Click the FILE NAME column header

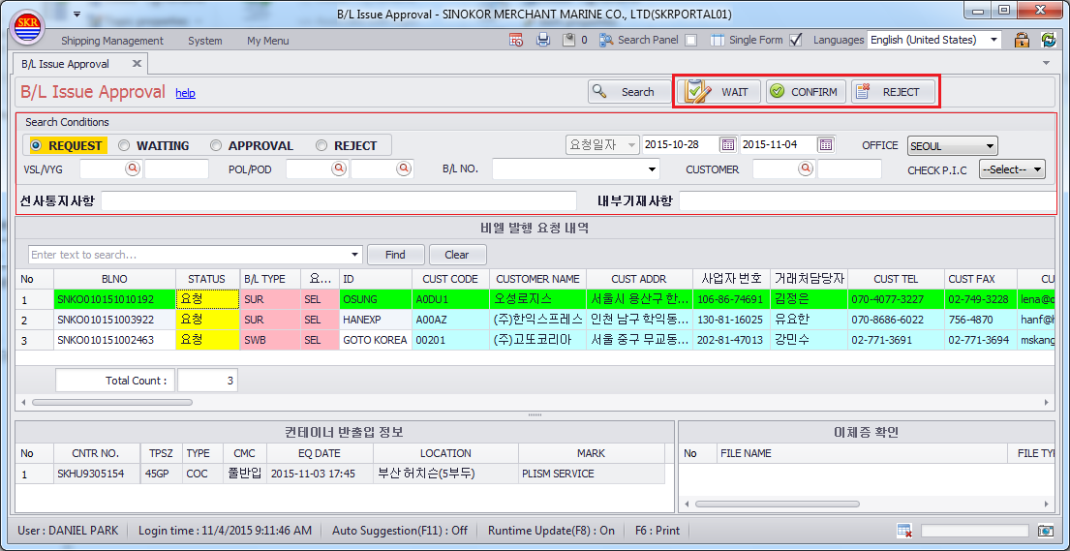click(x=862, y=453)
